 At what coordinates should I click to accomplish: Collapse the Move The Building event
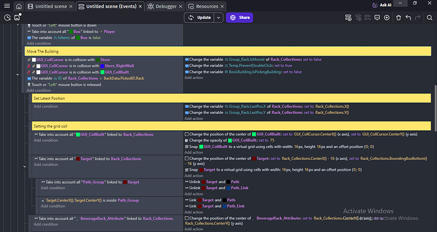pos(18,75)
